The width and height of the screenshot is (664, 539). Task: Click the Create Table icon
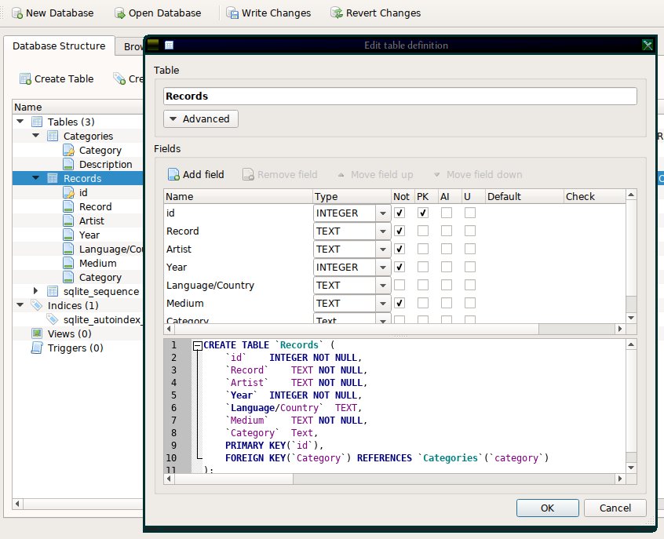(25, 79)
